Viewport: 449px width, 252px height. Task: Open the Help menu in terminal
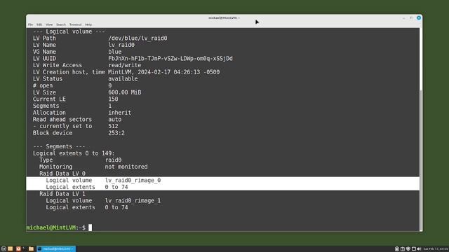(x=88, y=24)
